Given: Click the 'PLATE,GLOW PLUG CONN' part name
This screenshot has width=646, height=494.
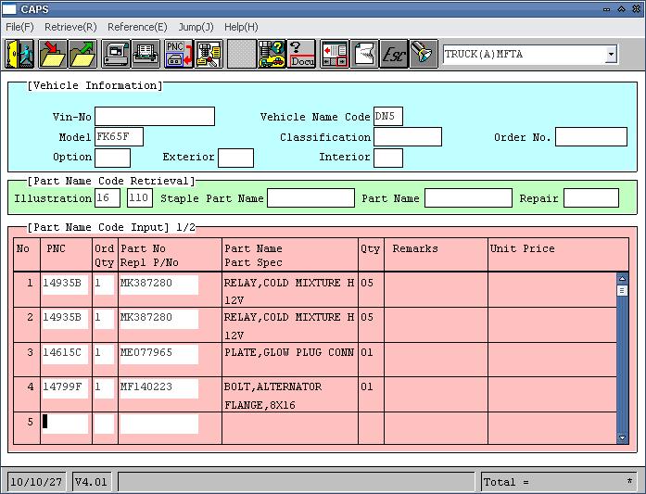Looking at the screenshot, I should click(289, 353).
